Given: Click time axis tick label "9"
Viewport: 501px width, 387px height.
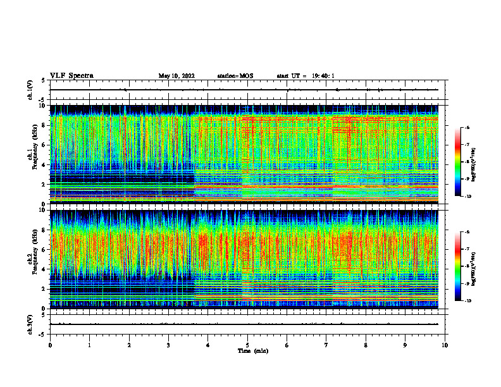Looking at the screenshot, I should (x=405, y=345).
